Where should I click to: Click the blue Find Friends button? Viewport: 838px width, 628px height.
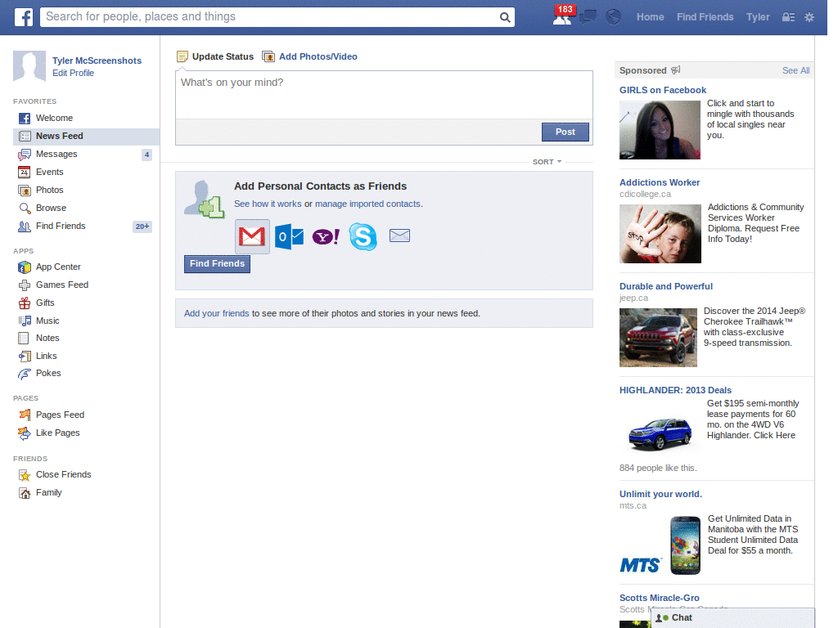(x=217, y=264)
